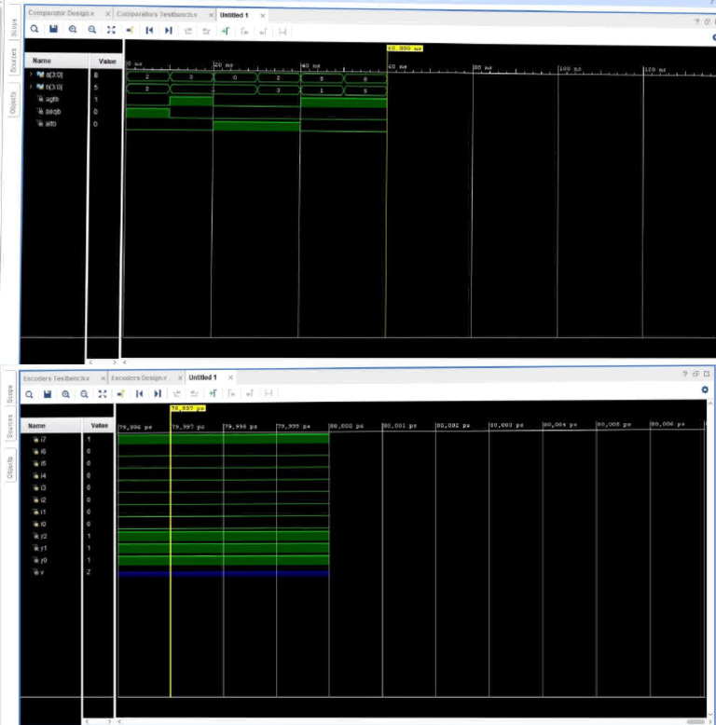
Task: Open the Scope side tab in the comparator window
Action: coord(14,28)
